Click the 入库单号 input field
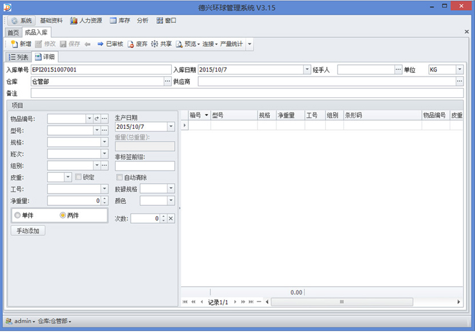The image size is (475, 332). [101, 70]
